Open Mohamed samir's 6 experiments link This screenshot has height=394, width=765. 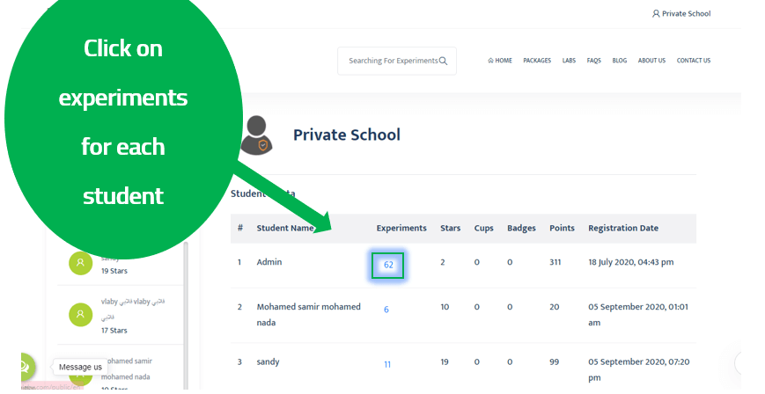click(x=386, y=310)
